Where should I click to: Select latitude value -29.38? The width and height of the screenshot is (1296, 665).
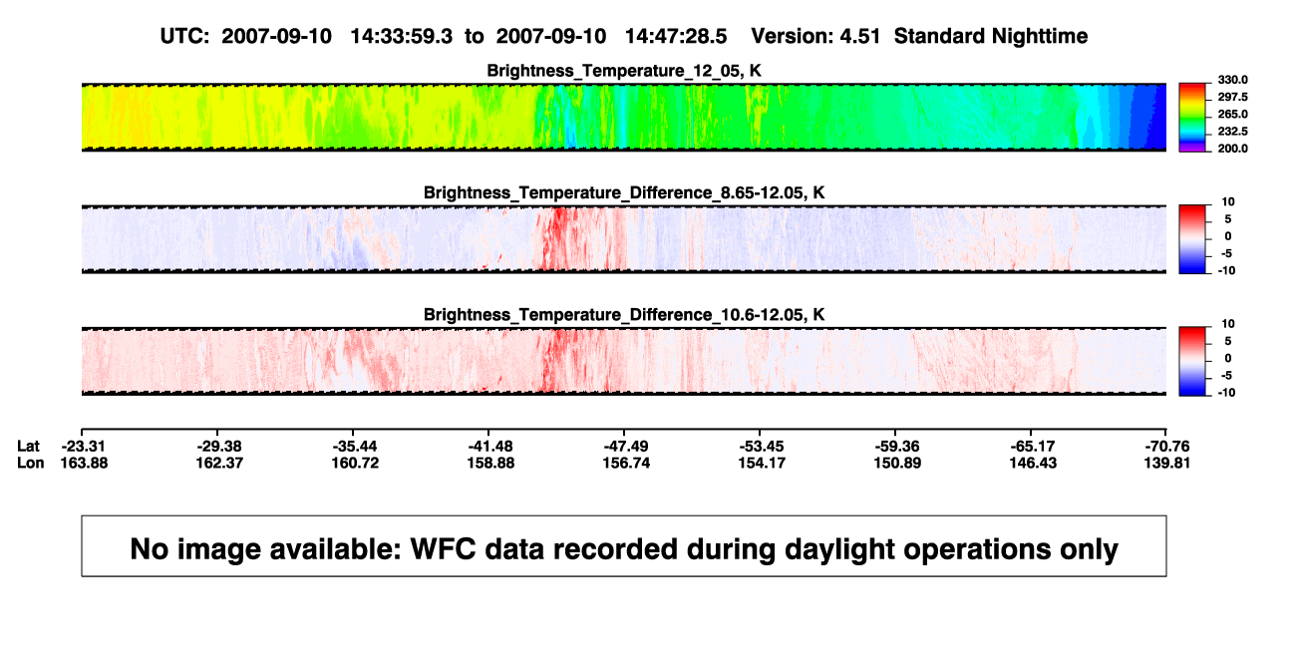click(x=219, y=446)
